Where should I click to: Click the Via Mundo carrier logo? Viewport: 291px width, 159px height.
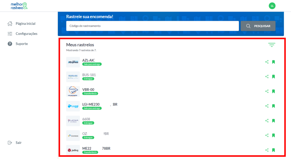click(73, 91)
